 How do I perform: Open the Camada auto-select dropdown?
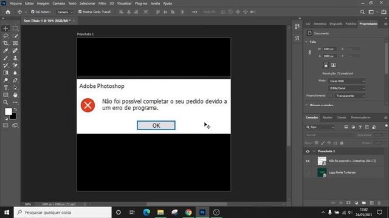[64, 12]
